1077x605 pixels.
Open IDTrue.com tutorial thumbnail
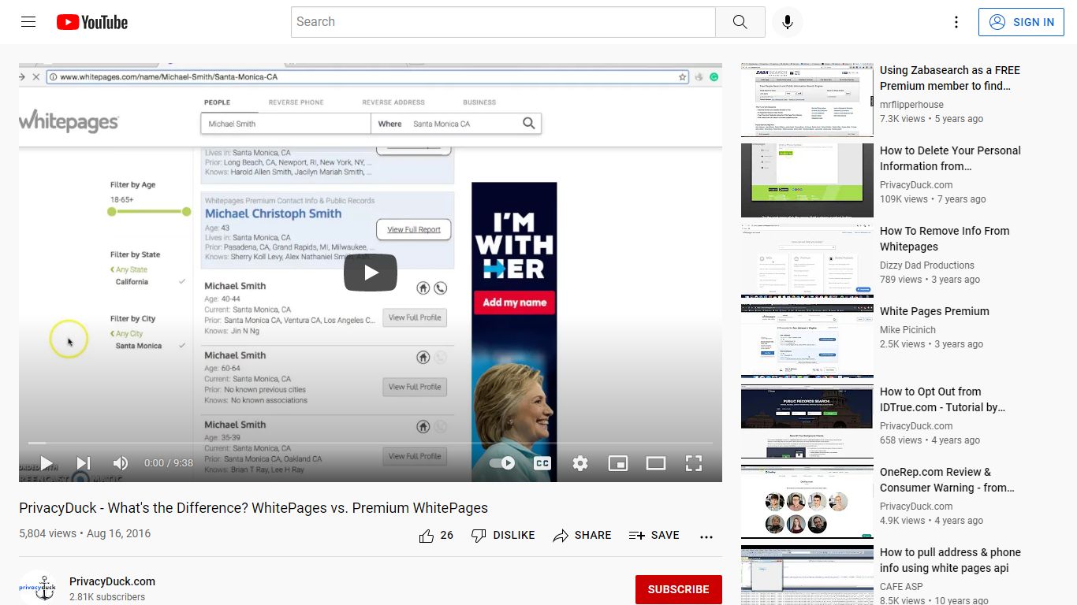tap(807, 421)
